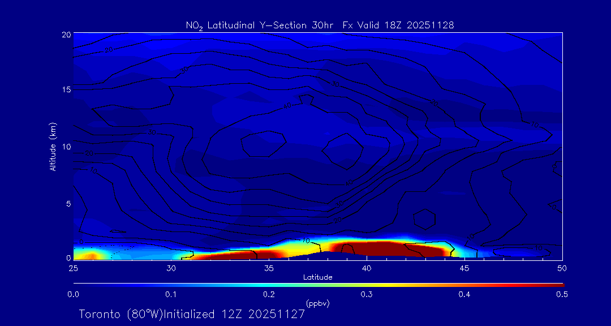The image size is (611, 326).
Task: Click the latitude axis tick label 30
Action: (x=171, y=268)
